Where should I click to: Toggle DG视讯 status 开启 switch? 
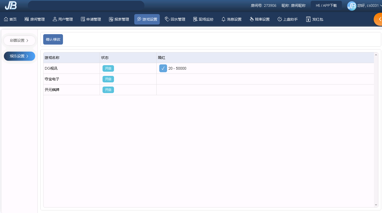[108, 69]
